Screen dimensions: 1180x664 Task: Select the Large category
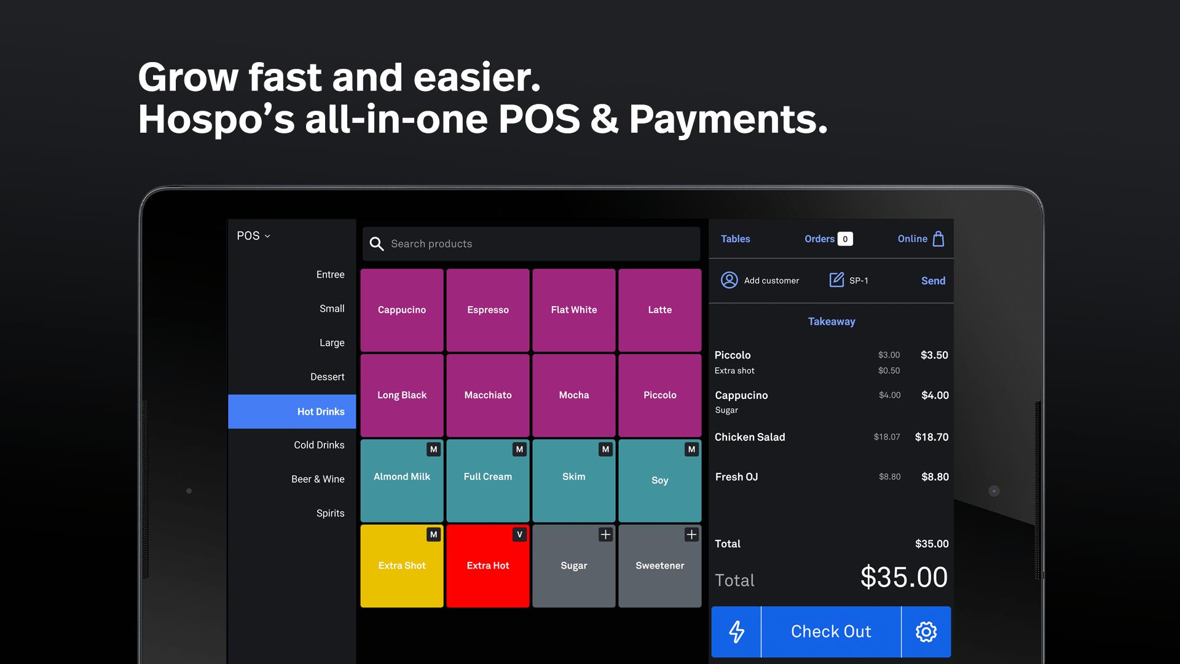[x=292, y=343]
